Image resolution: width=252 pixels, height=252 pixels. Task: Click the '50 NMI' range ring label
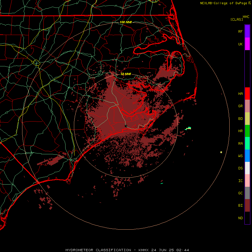126,74
